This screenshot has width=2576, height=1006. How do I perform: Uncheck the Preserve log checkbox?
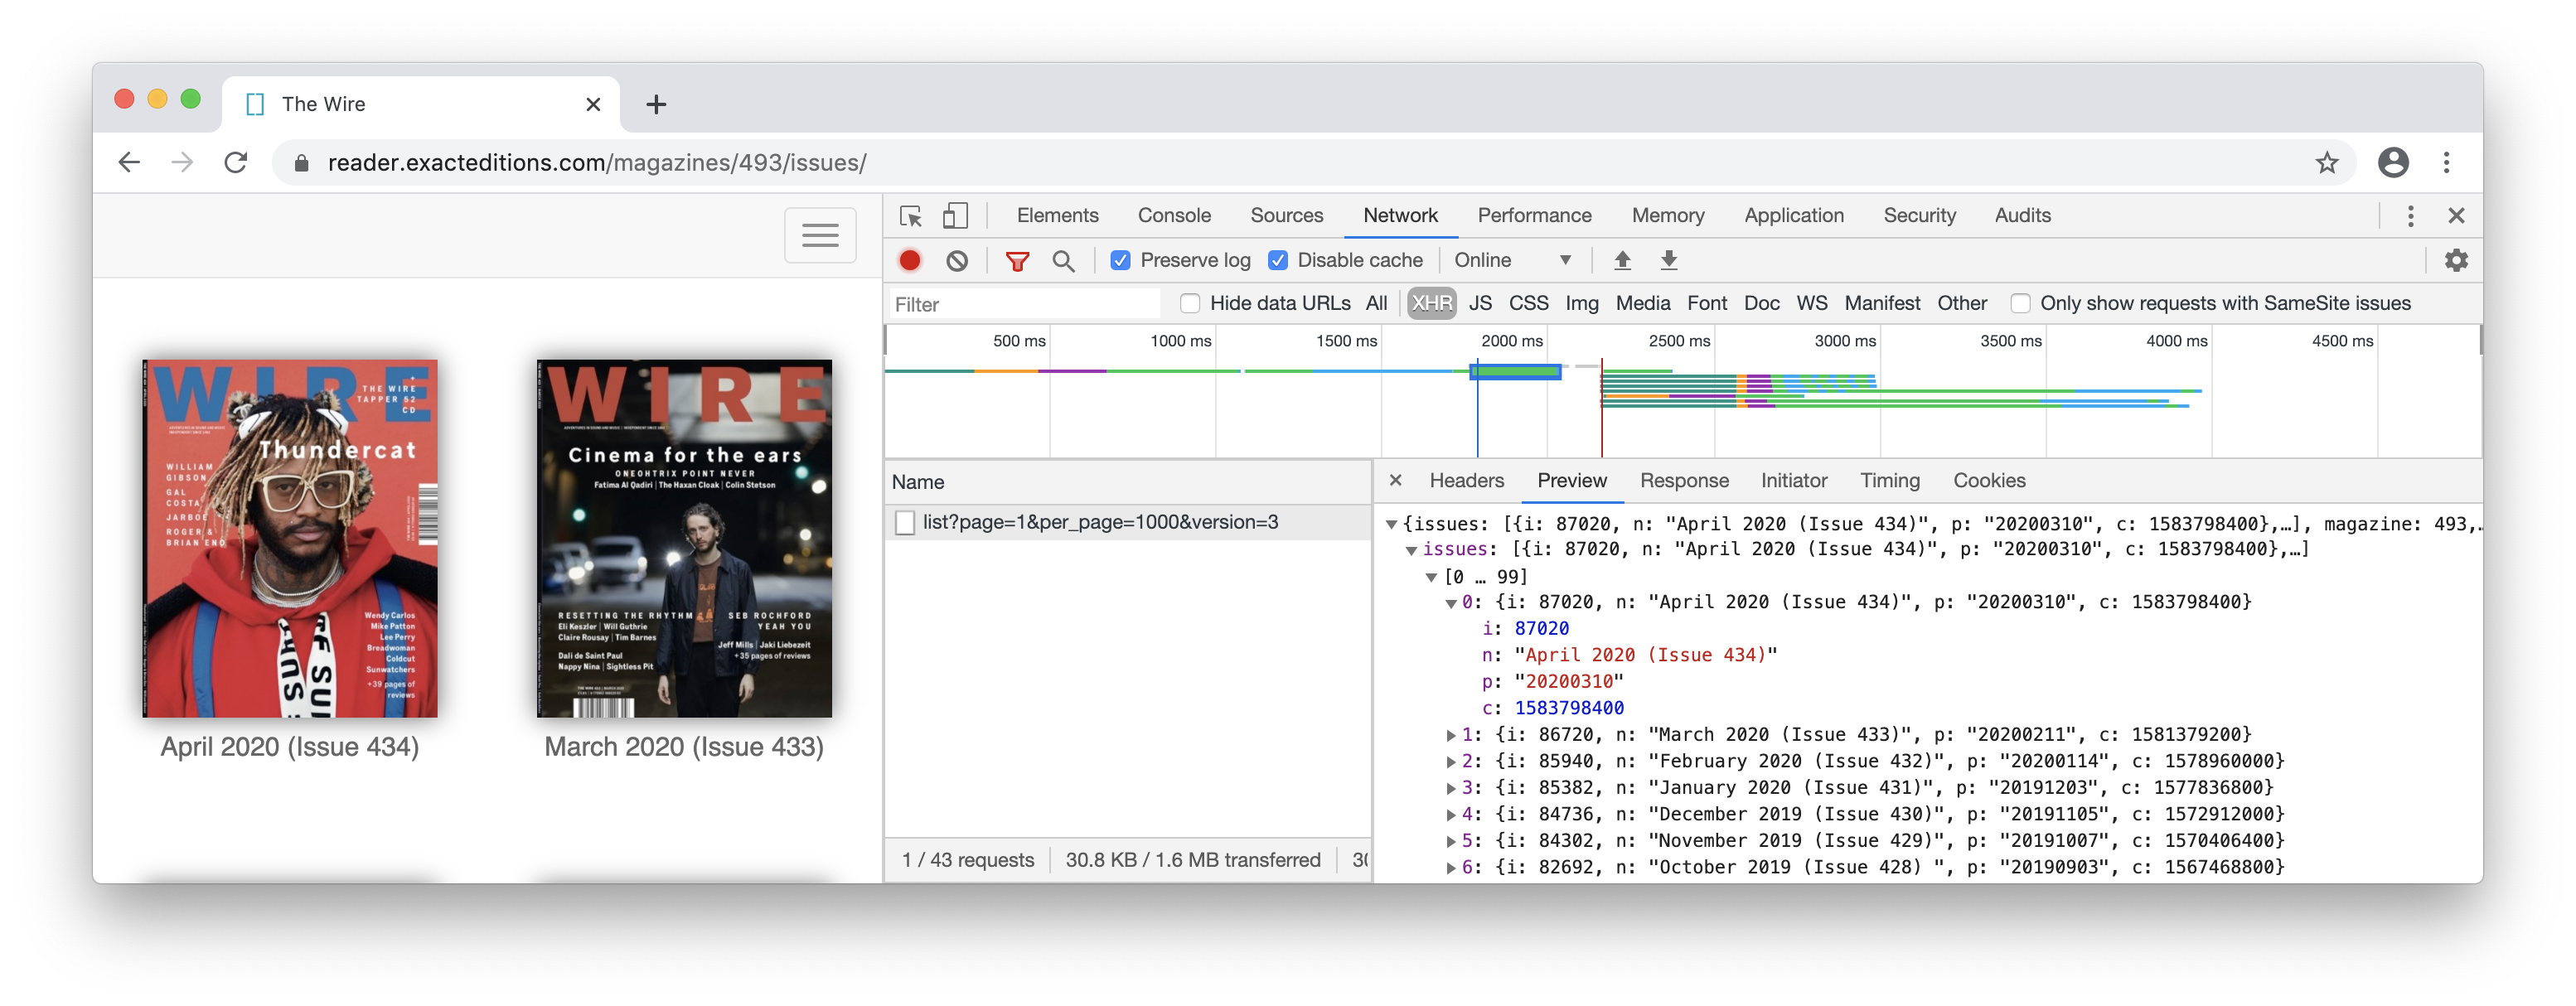1121,261
